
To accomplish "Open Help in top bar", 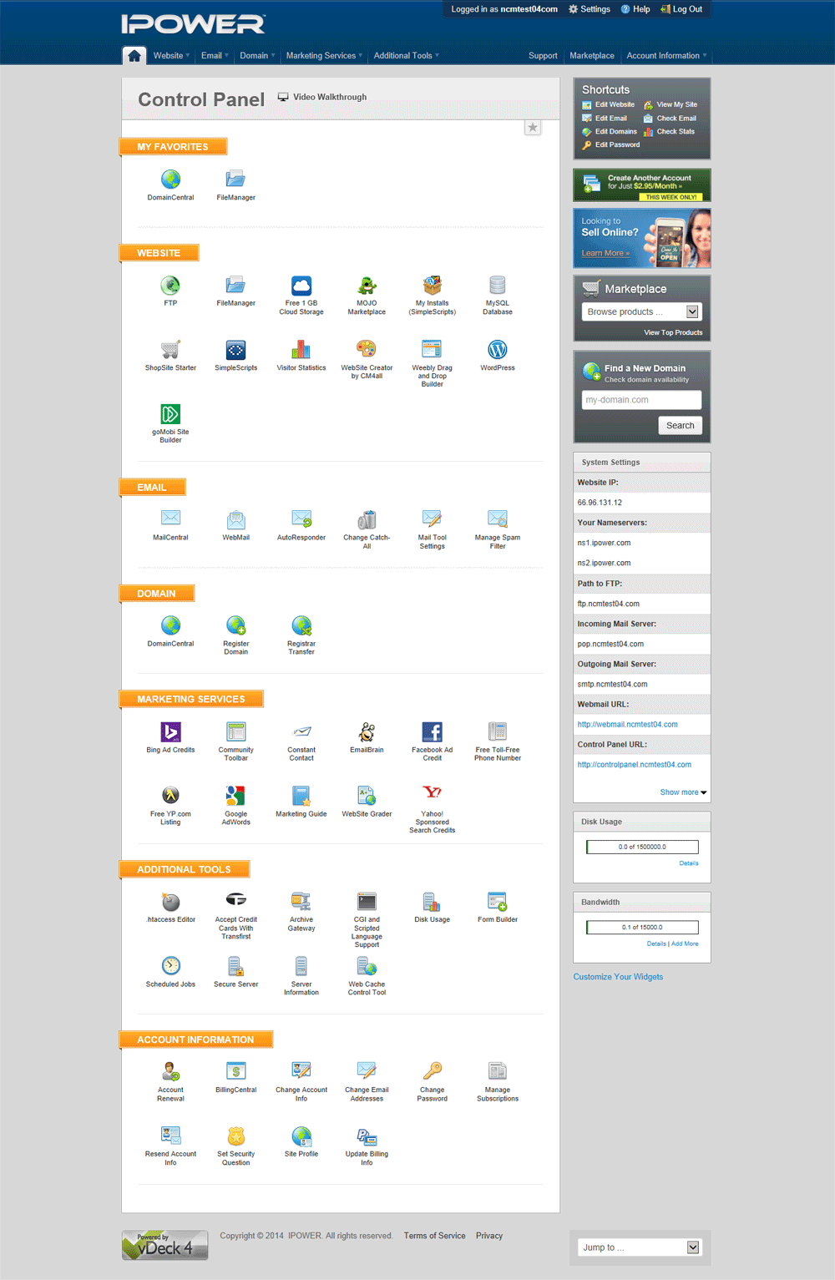I will pos(635,9).
